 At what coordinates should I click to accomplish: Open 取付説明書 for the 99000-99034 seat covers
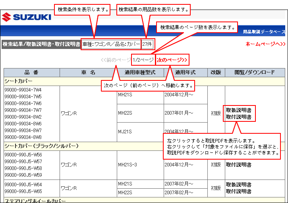[x=238, y=117]
